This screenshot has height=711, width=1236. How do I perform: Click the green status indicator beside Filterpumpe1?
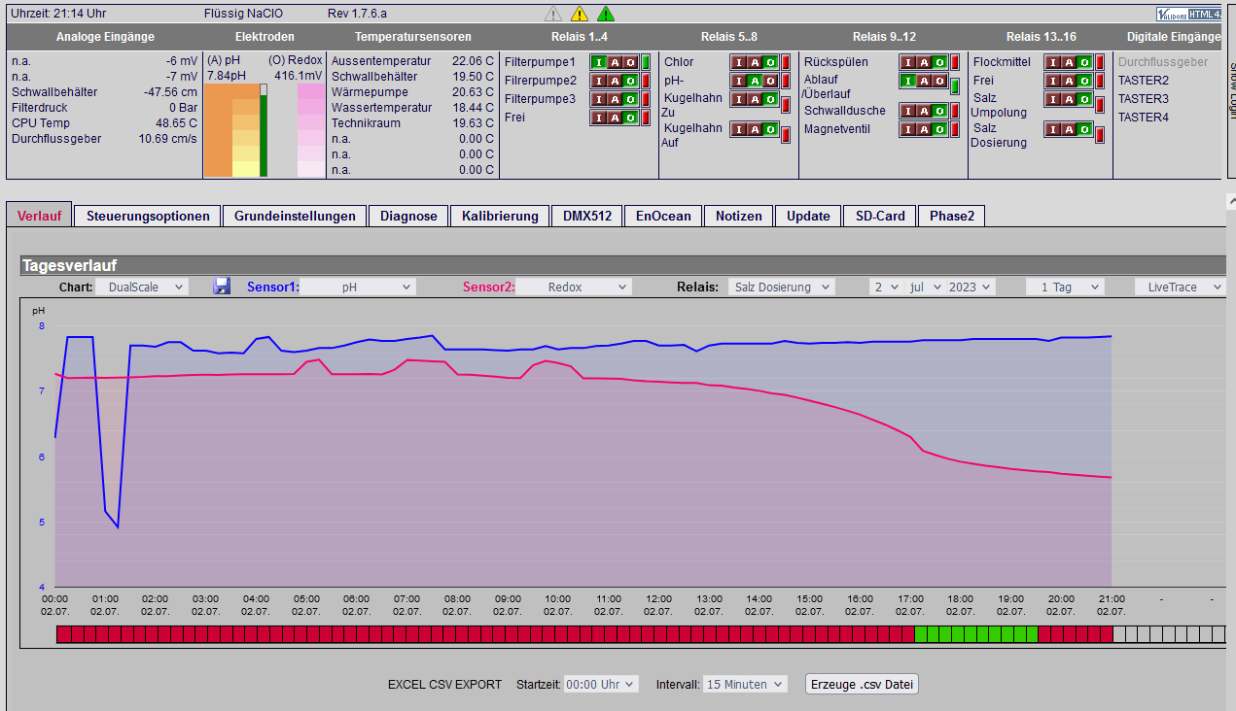[x=646, y=62]
